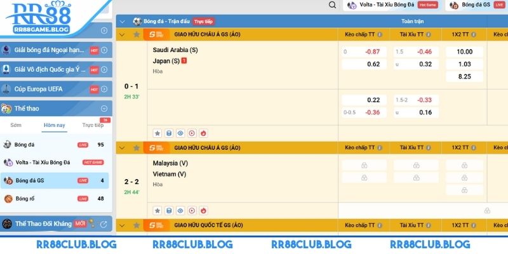Bet 0-0.5 handicap odds -0.36

click(x=364, y=112)
